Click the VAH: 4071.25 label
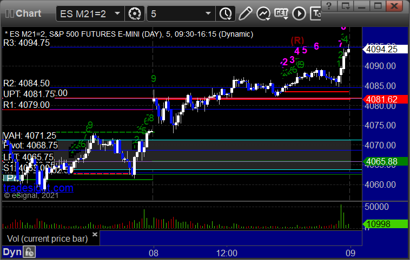 tap(29, 135)
